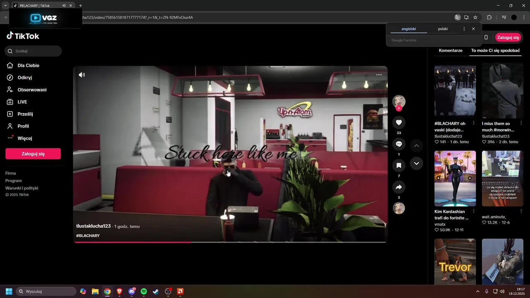Go to previous video up arrow
Screen dimensions: 530x298
click(417, 146)
